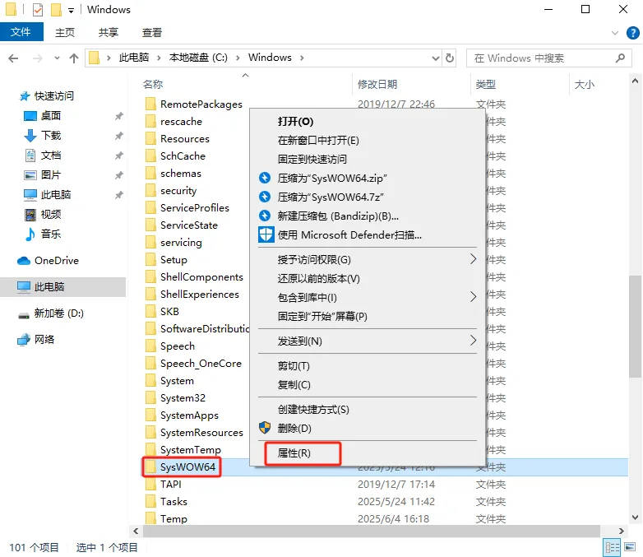Click Properties icon in quick access toolbar
643x557 pixels.
click(37, 9)
